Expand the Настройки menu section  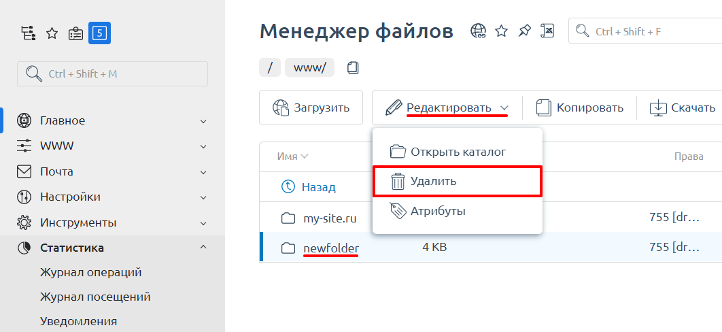pos(203,197)
